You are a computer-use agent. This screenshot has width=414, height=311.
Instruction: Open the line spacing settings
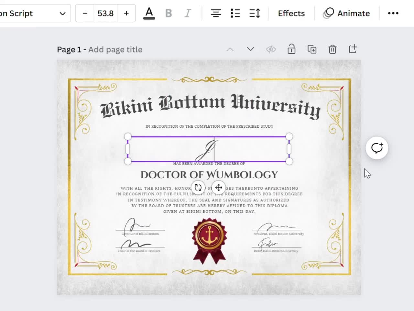pos(255,13)
